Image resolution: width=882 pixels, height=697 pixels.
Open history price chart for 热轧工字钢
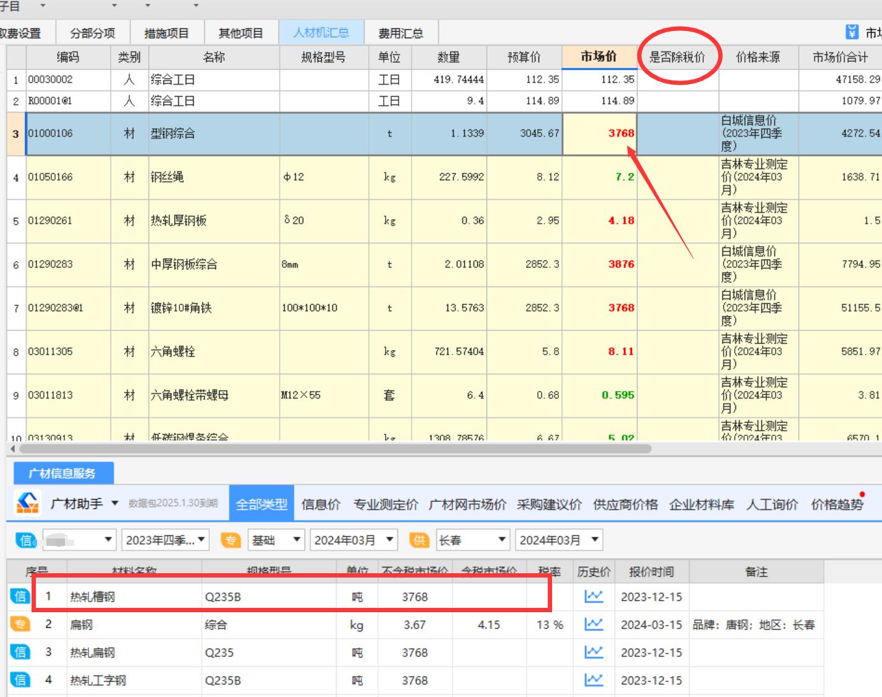coord(594,680)
